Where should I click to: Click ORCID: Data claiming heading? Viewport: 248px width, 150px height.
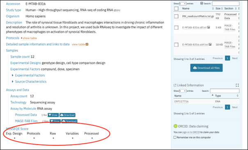point(193,126)
